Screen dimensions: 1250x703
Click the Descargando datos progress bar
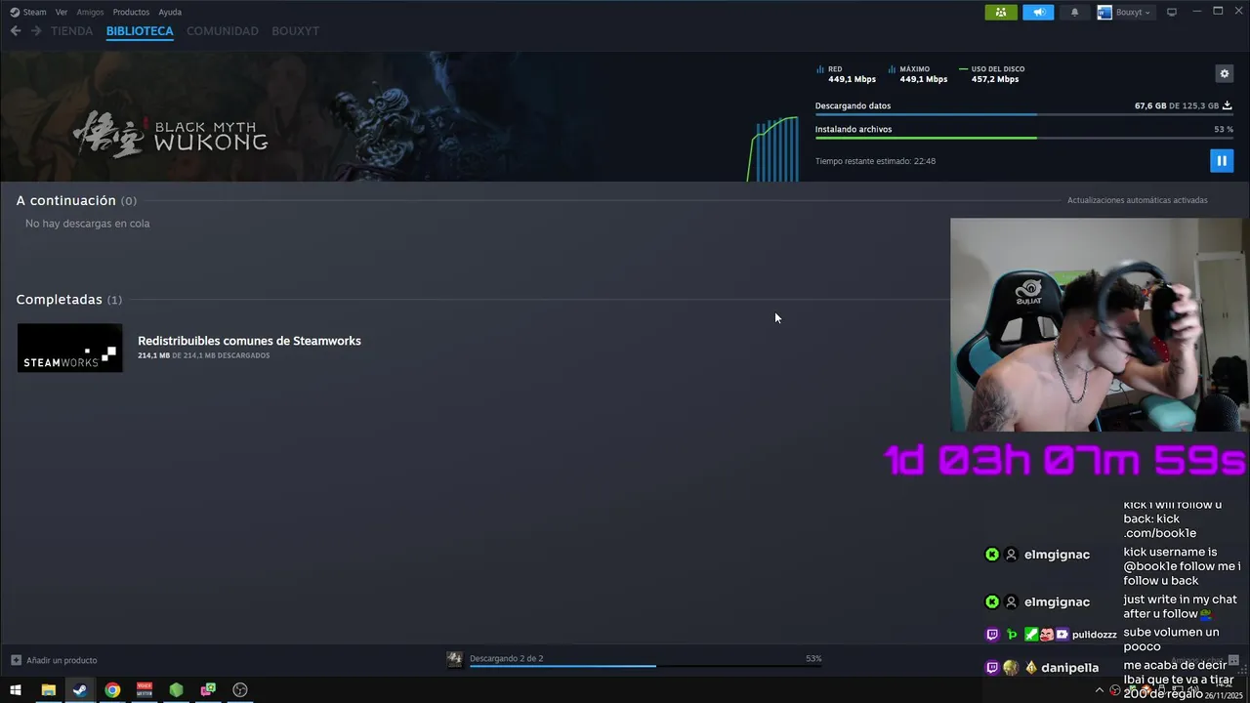(1023, 114)
